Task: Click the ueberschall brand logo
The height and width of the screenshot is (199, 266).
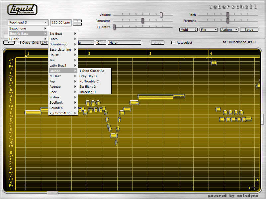Action: coord(233,7)
